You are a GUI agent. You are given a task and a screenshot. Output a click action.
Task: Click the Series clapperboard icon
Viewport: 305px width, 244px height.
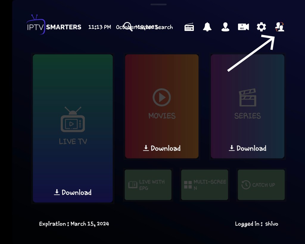248,97
